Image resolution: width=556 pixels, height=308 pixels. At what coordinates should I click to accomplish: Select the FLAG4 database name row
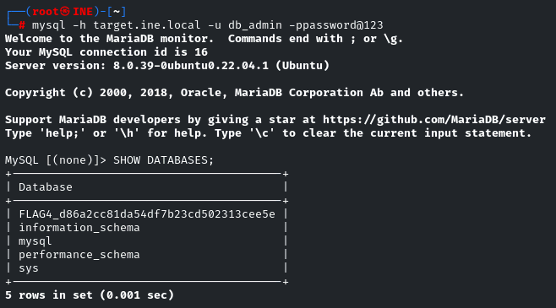point(147,214)
